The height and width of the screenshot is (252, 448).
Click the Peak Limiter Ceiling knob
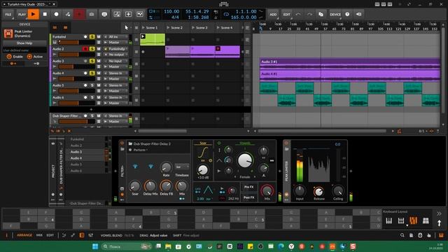338,191
